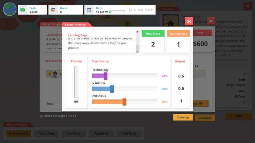Select the Overall Score preview tab
This screenshot has height=143, width=255.
coord(18,133)
